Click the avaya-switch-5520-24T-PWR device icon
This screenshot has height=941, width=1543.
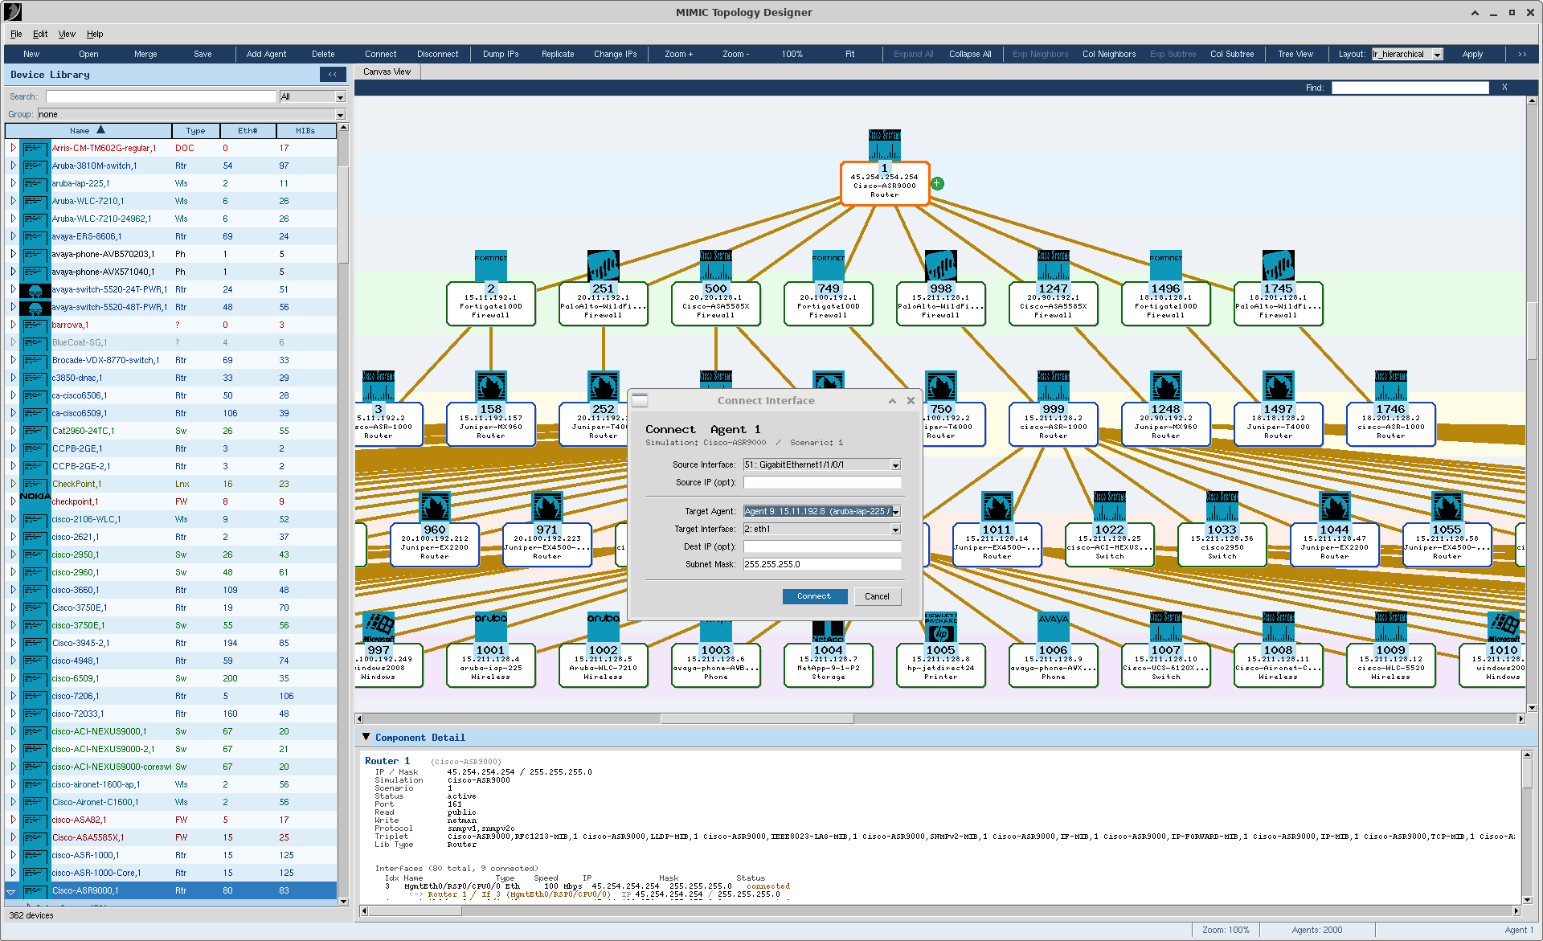(x=35, y=289)
